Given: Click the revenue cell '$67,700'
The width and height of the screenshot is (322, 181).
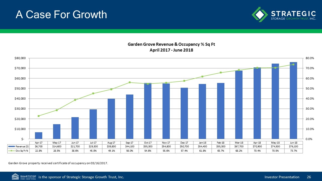Looking at the screenshot, I should coord(239,146).
